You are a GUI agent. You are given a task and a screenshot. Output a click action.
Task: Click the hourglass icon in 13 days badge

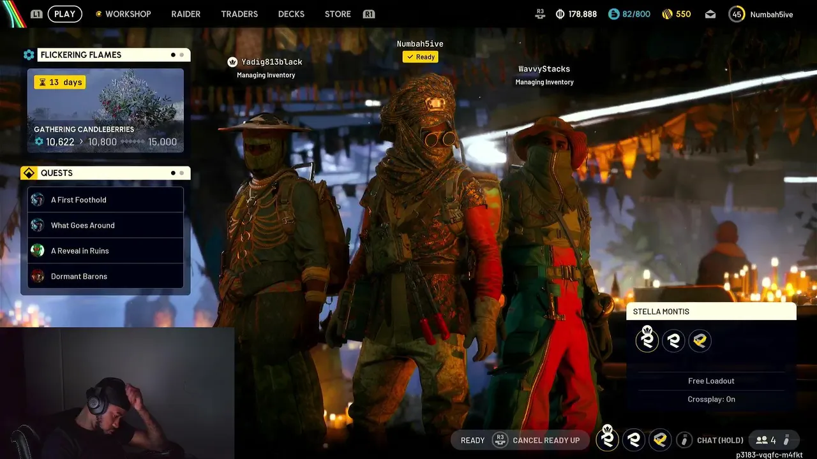43,82
